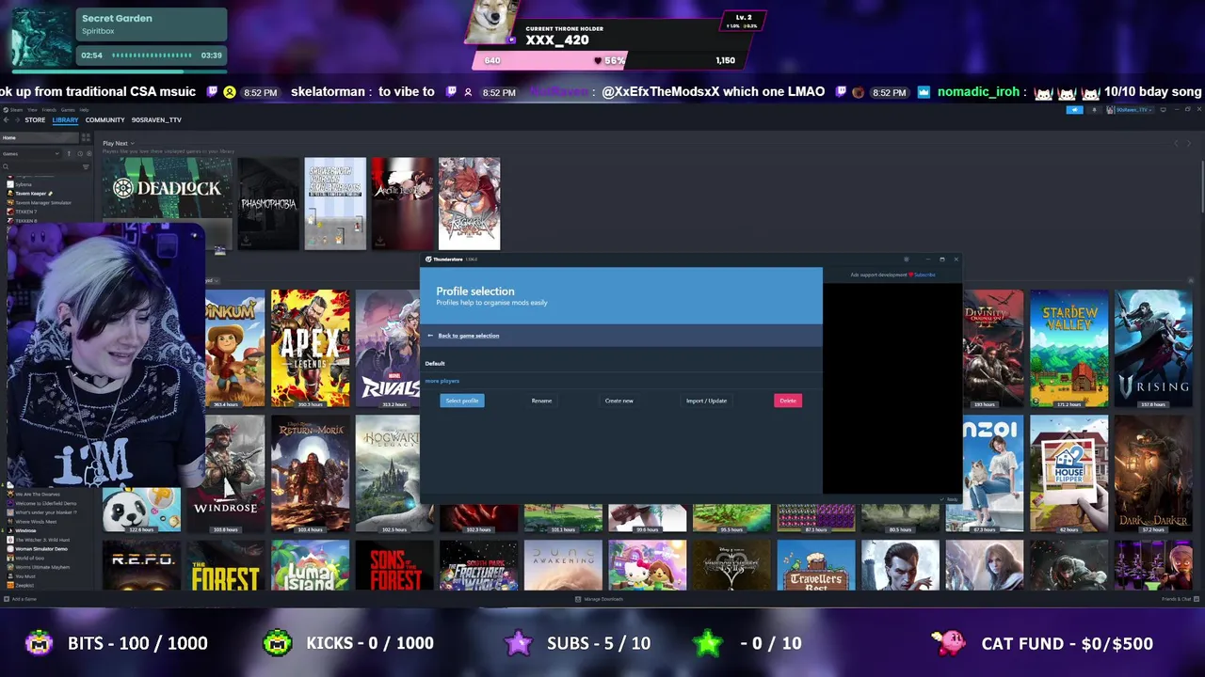Image resolution: width=1205 pixels, height=677 pixels.
Task: Open The Forest game tile
Action: pos(225,565)
